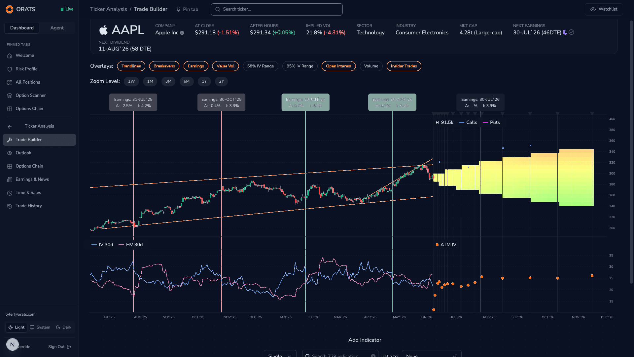Click the All Positions list icon
The width and height of the screenshot is (634, 357).
10,82
